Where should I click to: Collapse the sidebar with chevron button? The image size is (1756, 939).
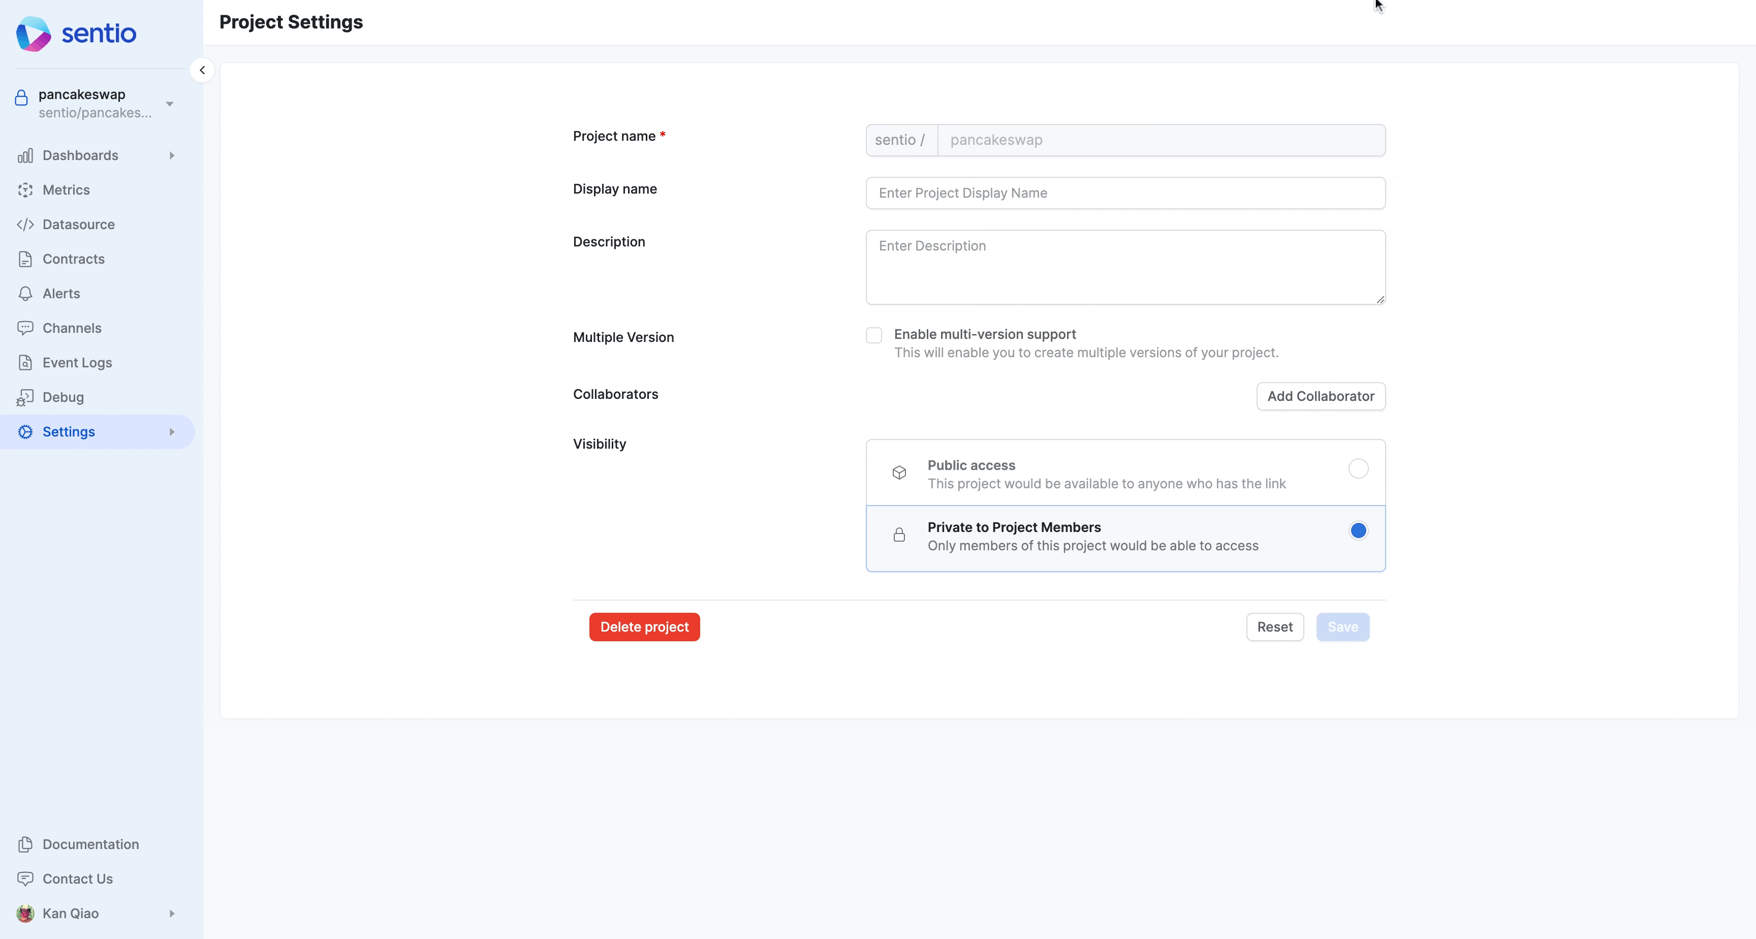pos(202,70)
